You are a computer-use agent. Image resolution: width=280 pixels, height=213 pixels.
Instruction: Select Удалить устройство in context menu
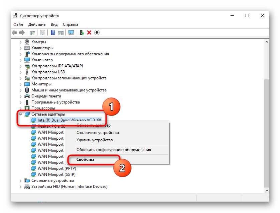pyautogui.click(x=95, y=140)
